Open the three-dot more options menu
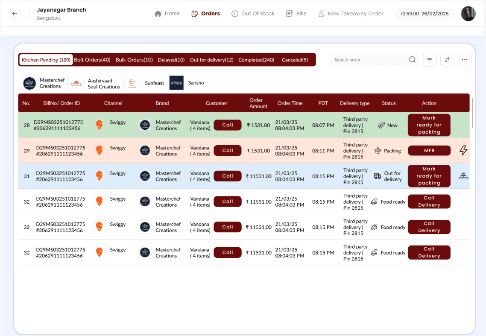Viewport: 486px width, 336px height. [x=464, y=60]
